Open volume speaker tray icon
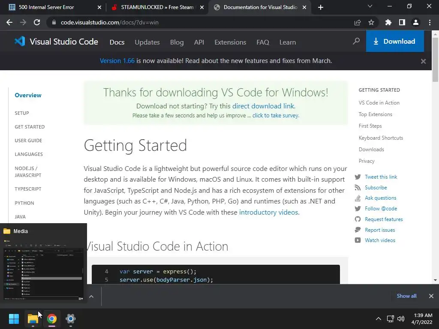The height and width of the screenshot is (329, 439). click(401, 319)
